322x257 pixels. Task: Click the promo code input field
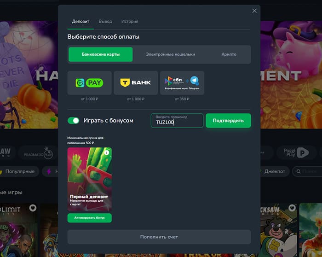[x=177, y=121]
